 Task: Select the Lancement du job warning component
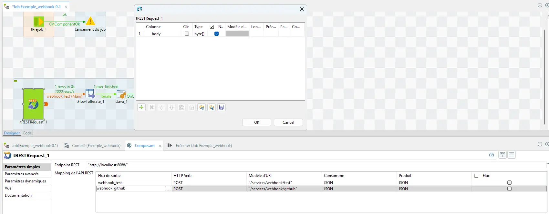[x=90, y=21]
